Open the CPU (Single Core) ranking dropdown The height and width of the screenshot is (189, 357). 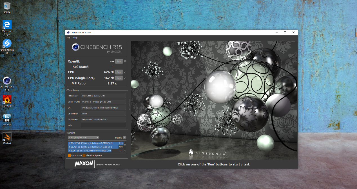point(83,138)
